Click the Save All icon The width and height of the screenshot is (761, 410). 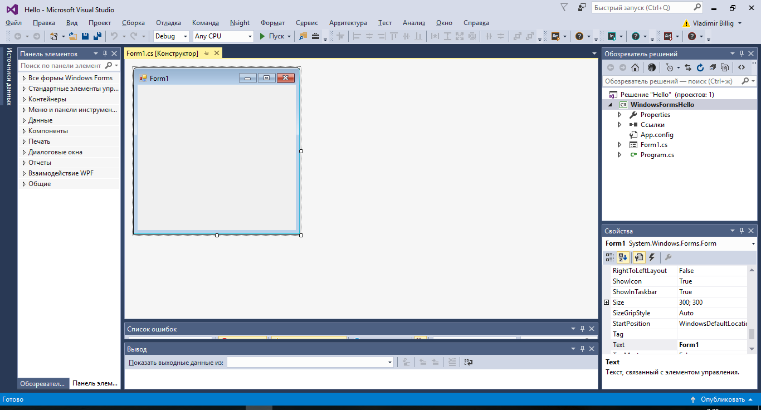(97, 36)
